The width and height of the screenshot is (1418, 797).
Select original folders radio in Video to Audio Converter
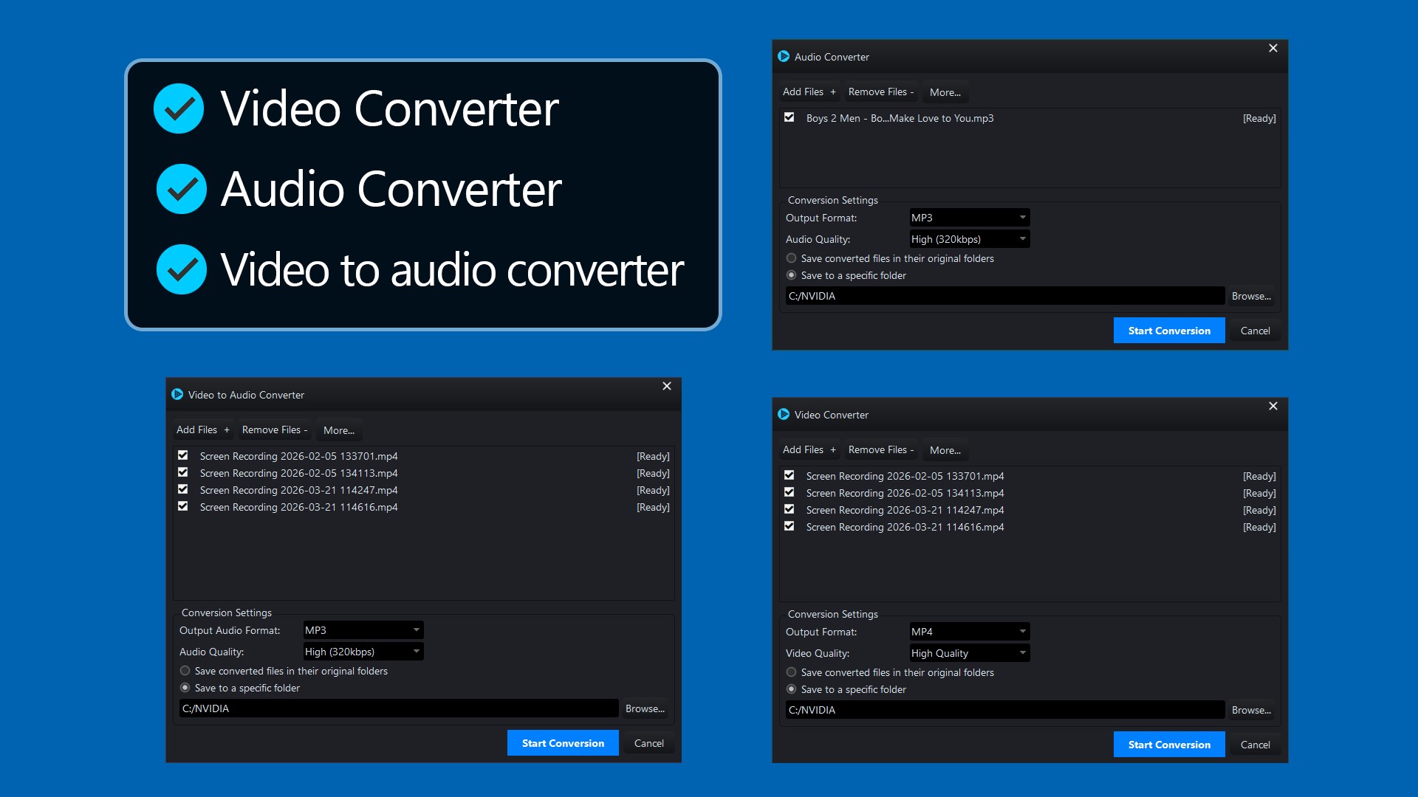coord(185,671)
